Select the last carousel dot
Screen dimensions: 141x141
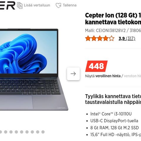pyautogui.click(x=43, y=132)
